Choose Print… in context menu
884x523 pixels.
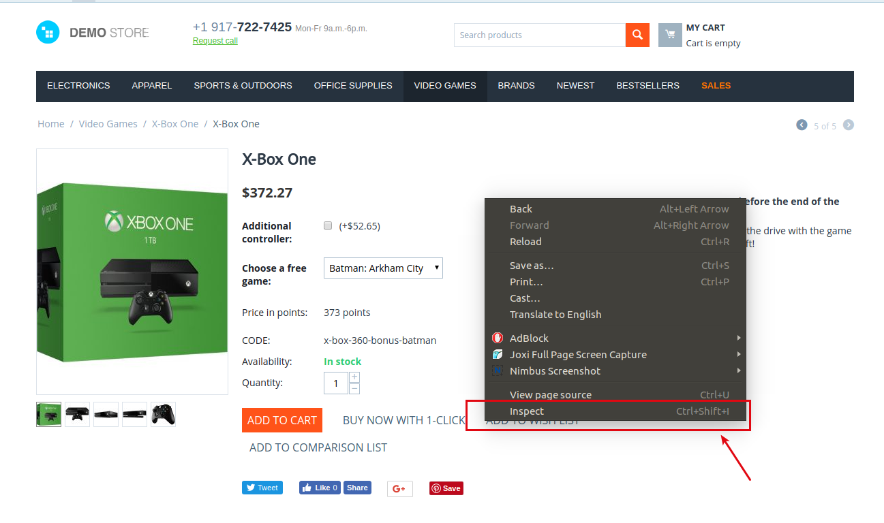[615, 282]
